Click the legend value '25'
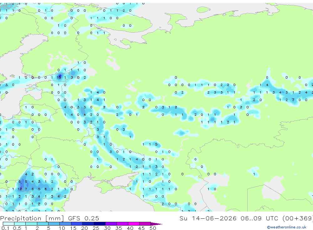Image resolution: width=313 pixels, height=230 pixels. coord(96,228)
